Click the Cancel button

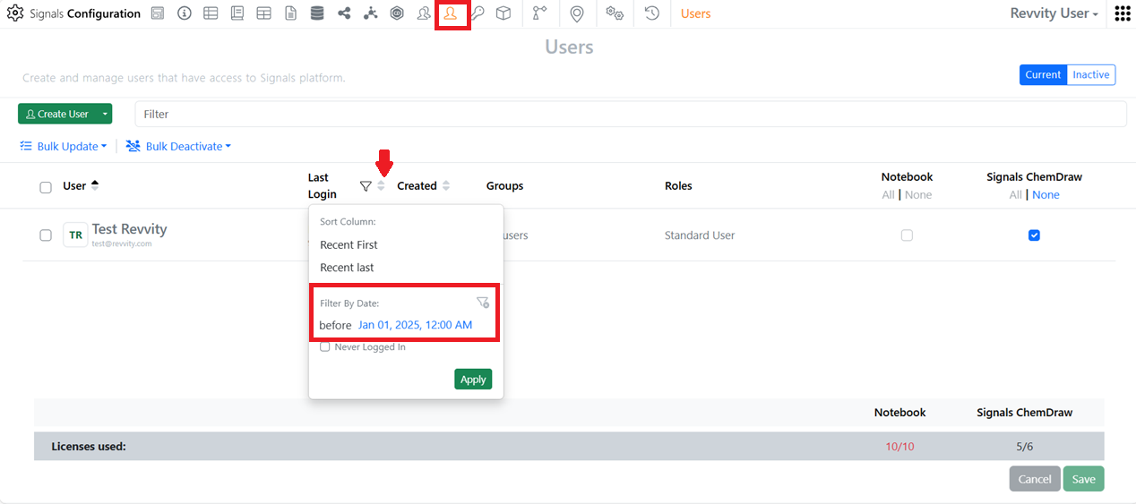tap(1035, 479)
